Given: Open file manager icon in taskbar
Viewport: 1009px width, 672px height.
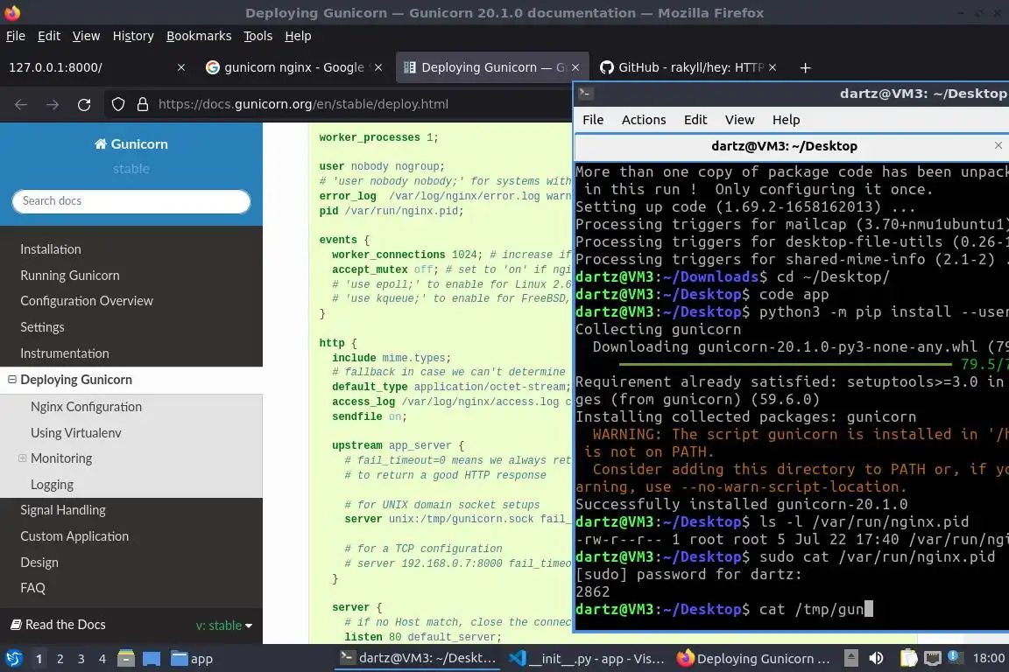Looking at the screenshot, I should 126,659.
